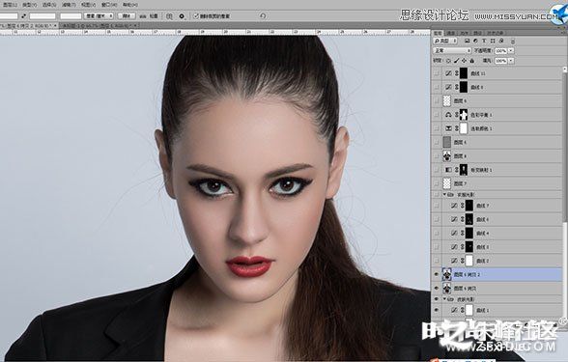The image size is (568, 362).
Task: Open the crop settings gear icon
Action: coord(182,16)
